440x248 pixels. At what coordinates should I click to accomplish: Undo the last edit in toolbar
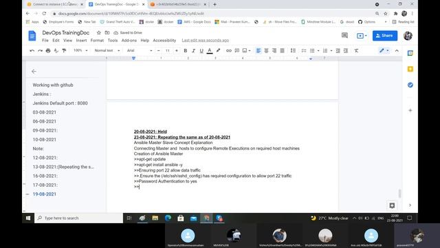point(32,50)
